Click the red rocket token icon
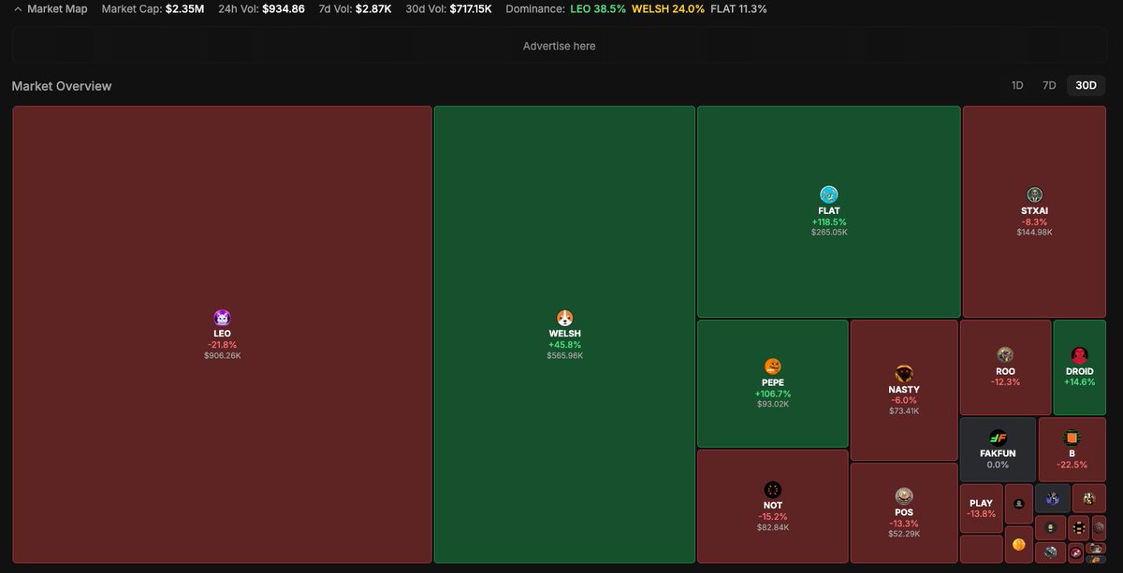 coord(1076,553)
